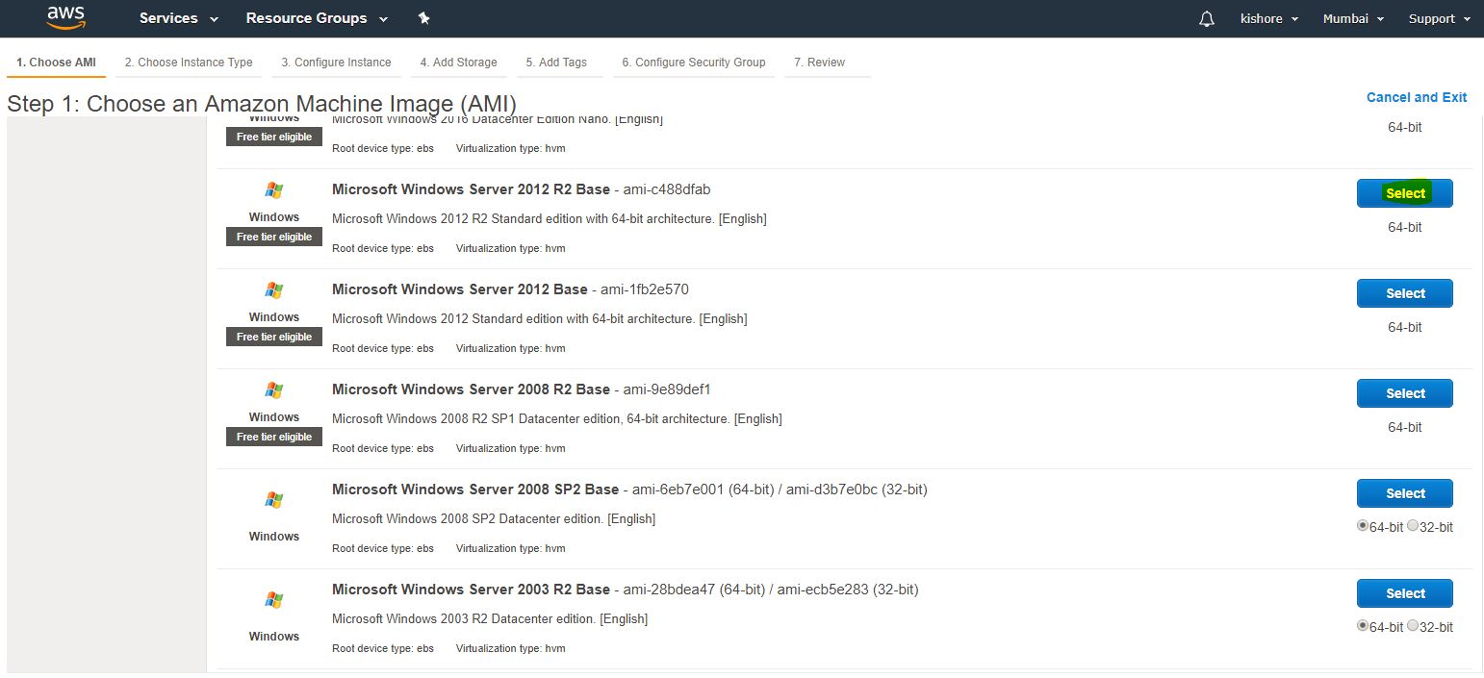Open the kishore account menu
This screenshot has height=678, width=1484.
tap(1269, 18)
